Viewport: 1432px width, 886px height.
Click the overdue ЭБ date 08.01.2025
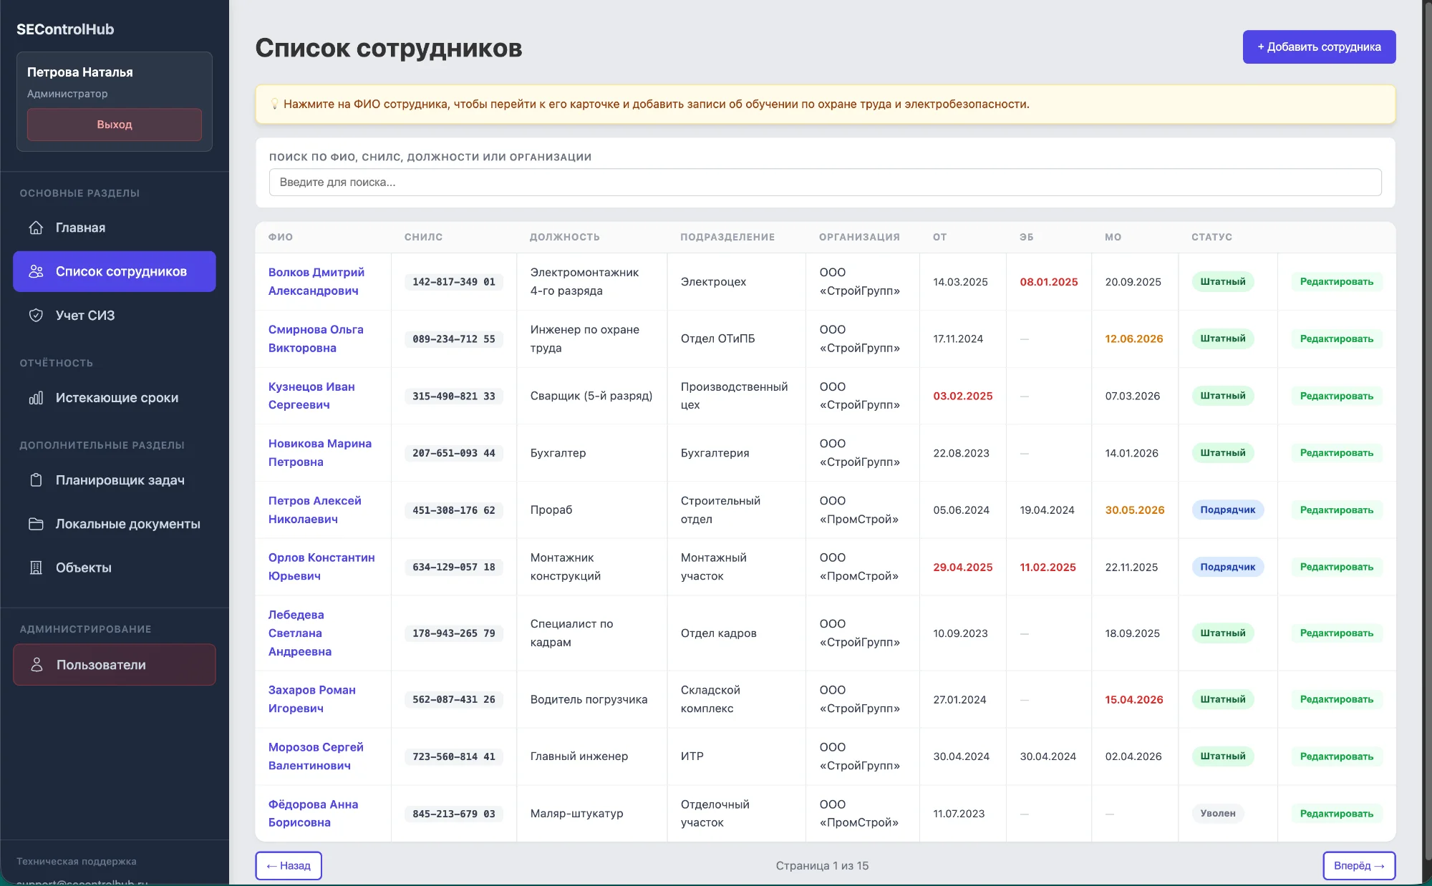click(x=1049, y=282)
